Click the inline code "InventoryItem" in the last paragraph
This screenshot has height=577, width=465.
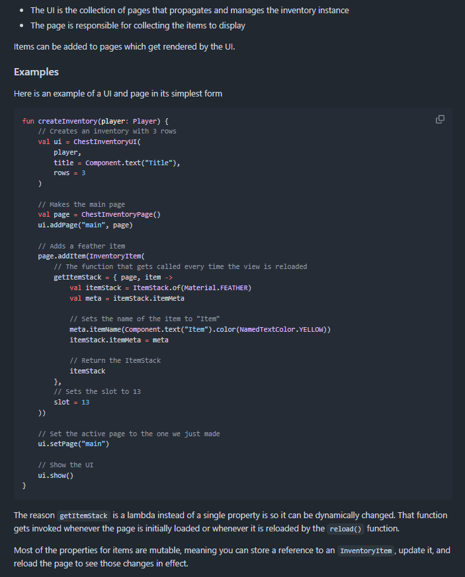coord(365,551)
